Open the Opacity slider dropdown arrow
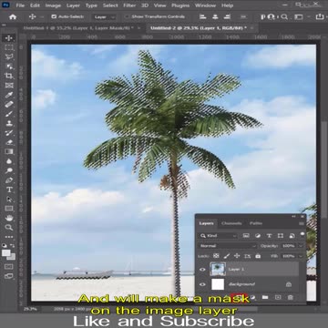The width and height of the screenshot is (328, 328). [x=301, y=246]
